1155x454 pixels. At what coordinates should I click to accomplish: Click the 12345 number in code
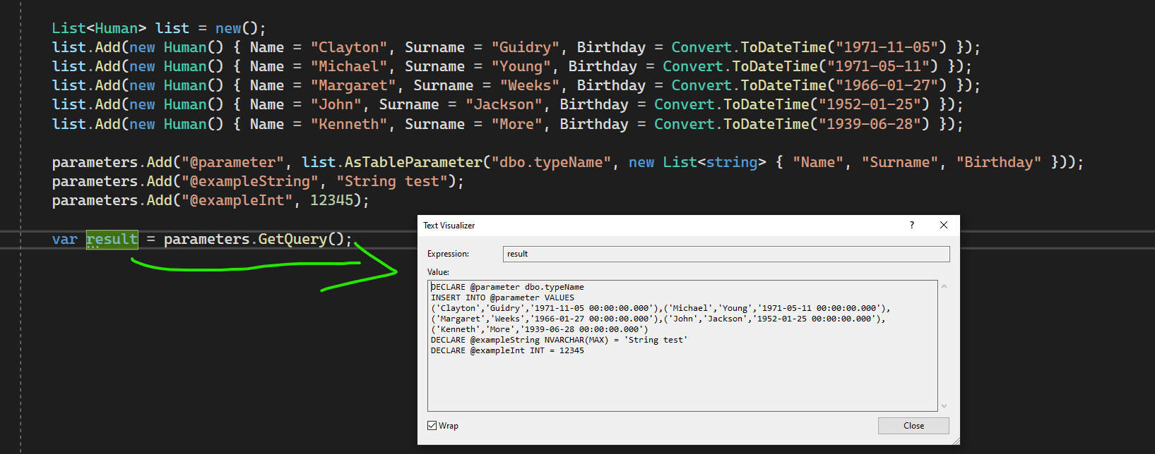(331, 200)
